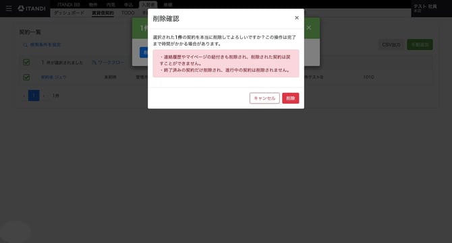Click the 契約一覧 page heading

(30, 32)
